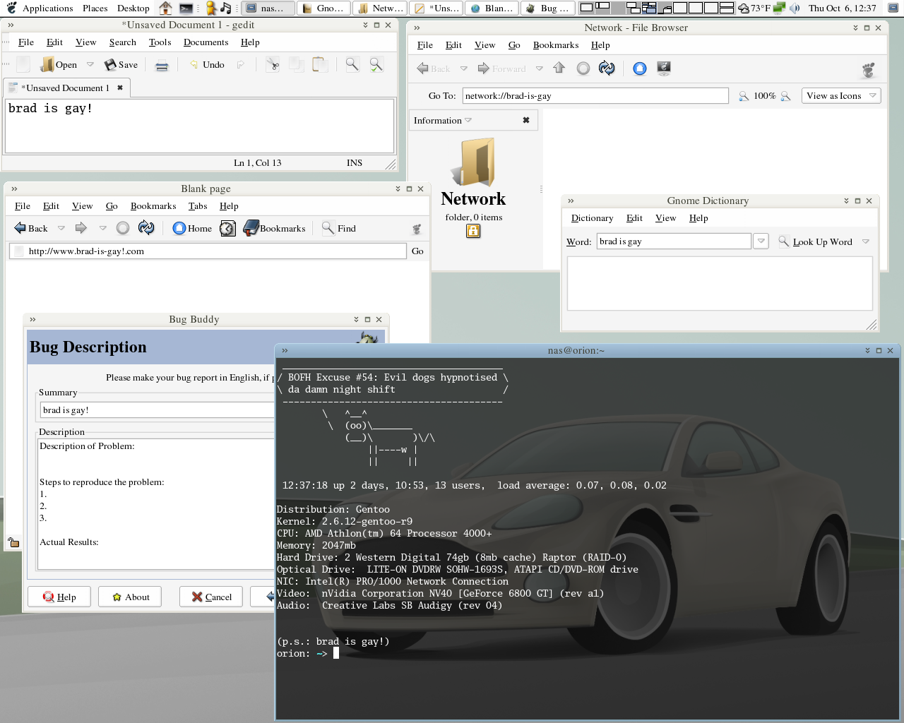Click Go next to the URL field
The height and width of the screenshot is (723, 904).
coord(417,251)
